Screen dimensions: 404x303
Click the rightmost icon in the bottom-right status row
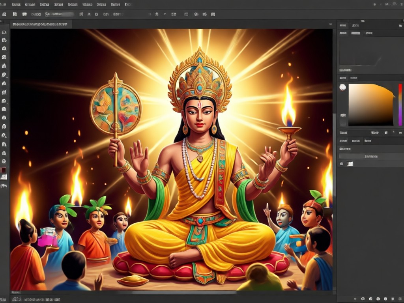[x=400, y=299]
